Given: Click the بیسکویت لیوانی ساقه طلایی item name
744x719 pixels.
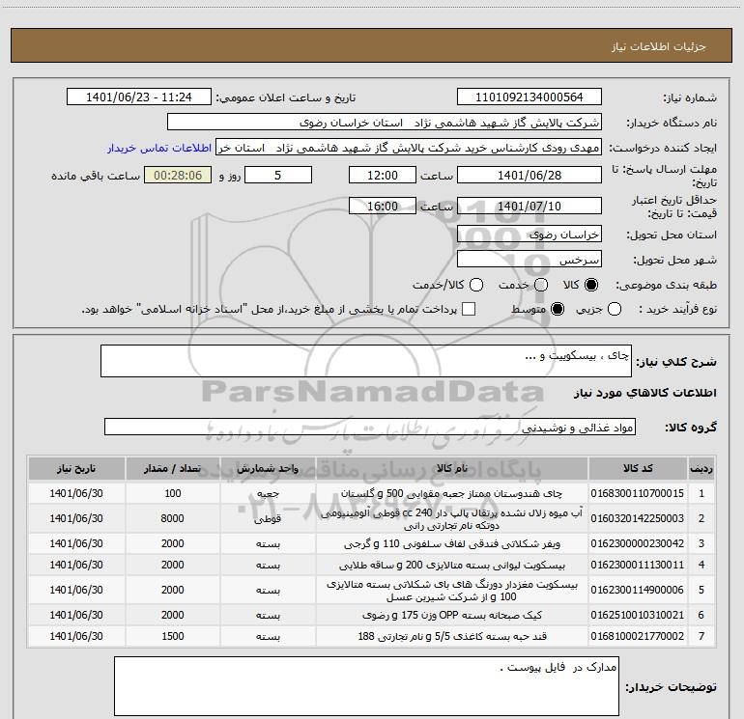Looking at the screenshot, I should coord(452,565).
